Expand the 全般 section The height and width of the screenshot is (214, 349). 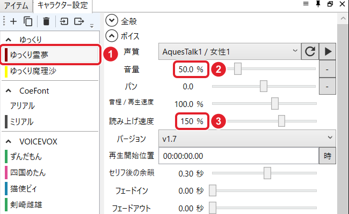pos(112,20)
